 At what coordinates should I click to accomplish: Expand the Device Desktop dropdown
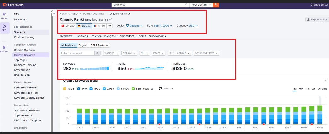pos(134,26)
